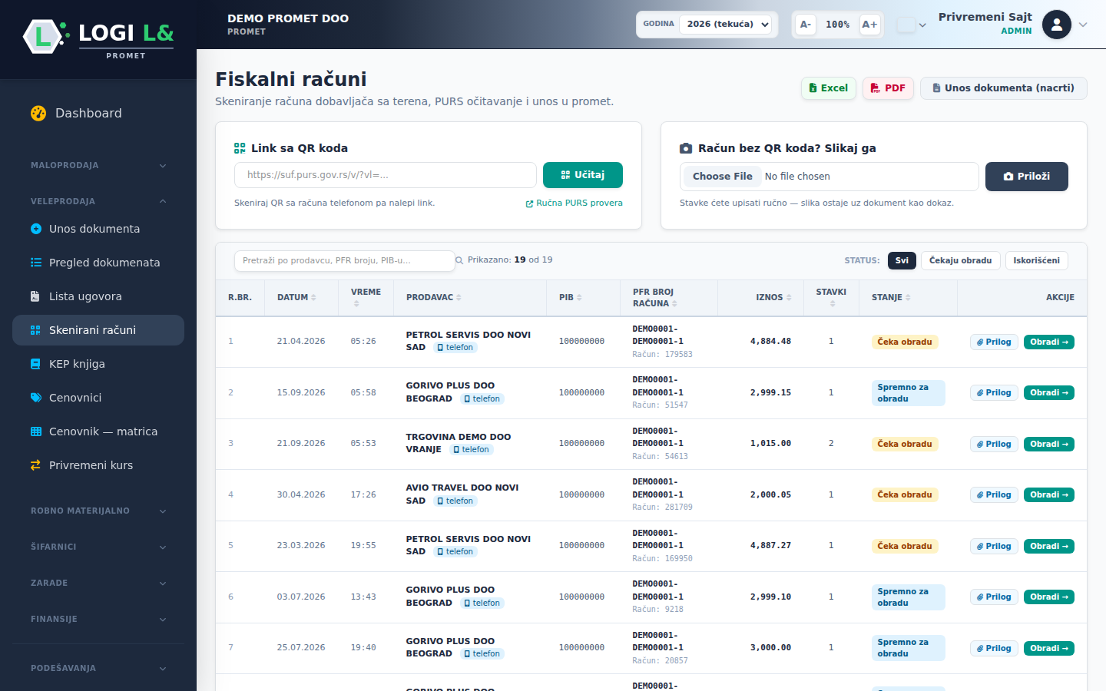Click the KEP knjiga book icon

pyautogui.click(x=35, y=364)
